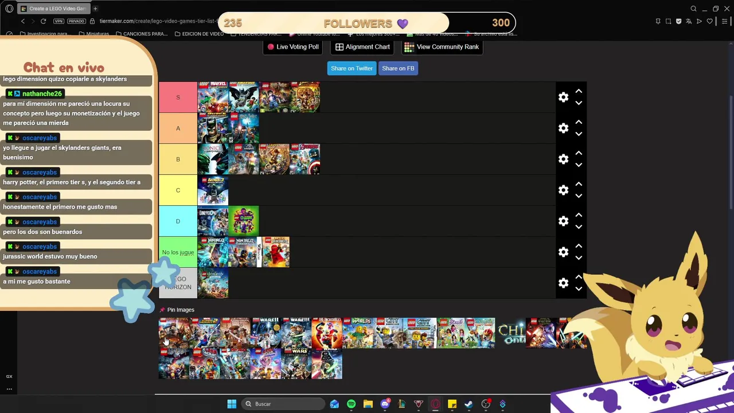
Task: Click the heart bookmark icon in toolbar
Action: 709,21
